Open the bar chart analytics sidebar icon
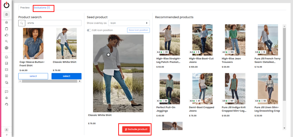The image size is (293, 137). click(x=6, y=63)
